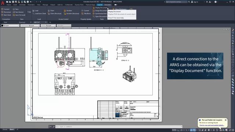Click the Copy button in Save panel
This screenshot has height=132, width=235.
[x=29, y=12]
